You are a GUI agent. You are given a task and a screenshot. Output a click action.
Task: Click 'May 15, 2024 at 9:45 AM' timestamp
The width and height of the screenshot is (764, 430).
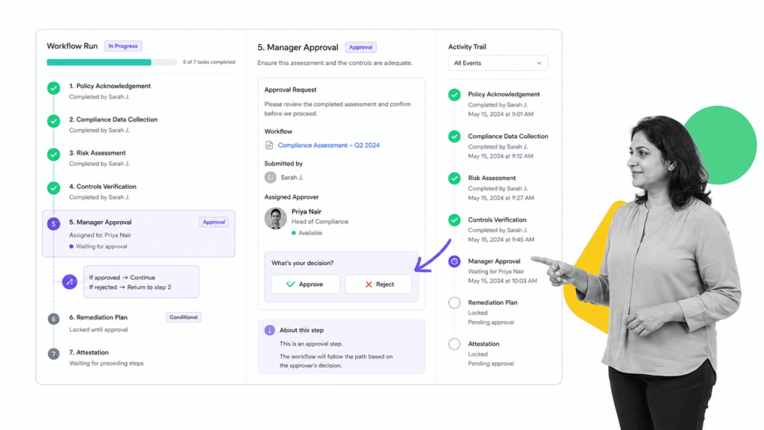pos(501,240)
